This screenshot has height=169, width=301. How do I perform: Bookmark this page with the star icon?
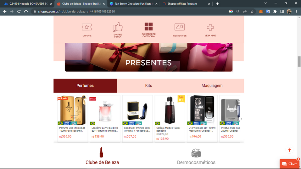pos(252,12)
